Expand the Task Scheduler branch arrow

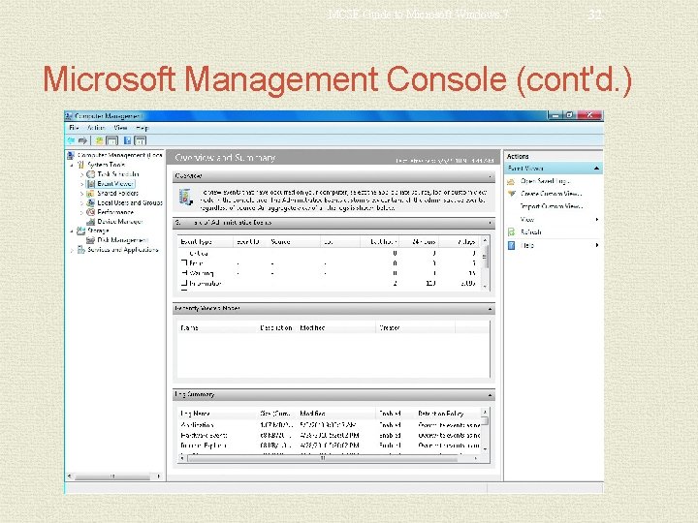81,174
